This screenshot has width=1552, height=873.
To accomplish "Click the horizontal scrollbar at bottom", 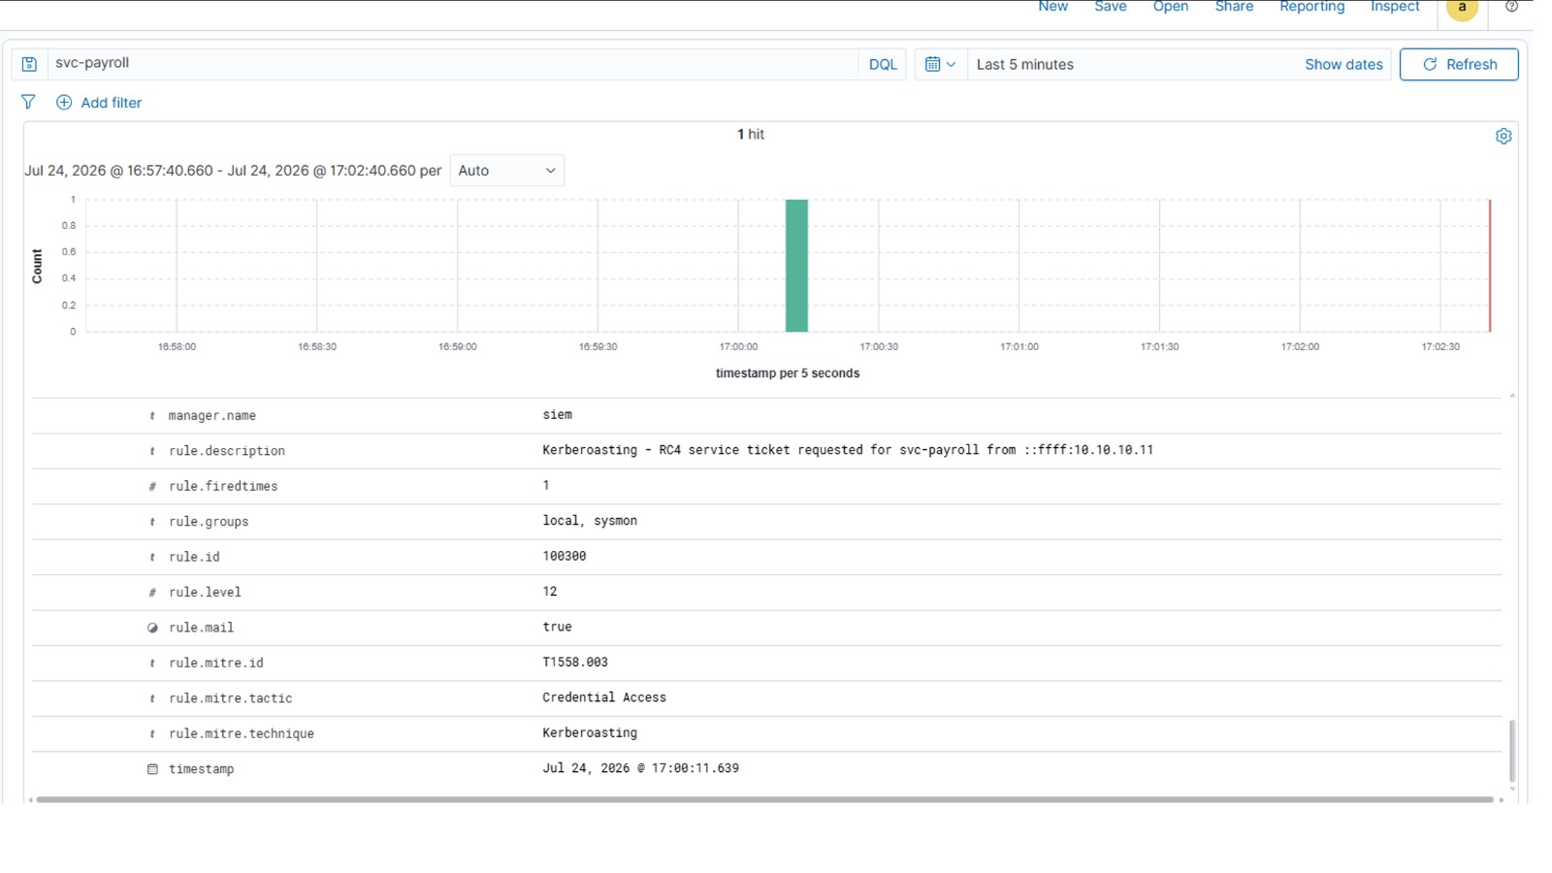I will (764, 799).
